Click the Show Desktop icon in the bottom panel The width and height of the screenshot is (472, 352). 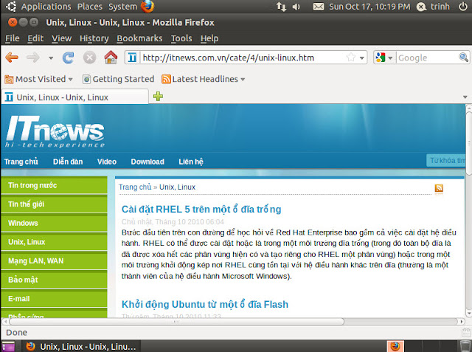(x=8, y=346)
